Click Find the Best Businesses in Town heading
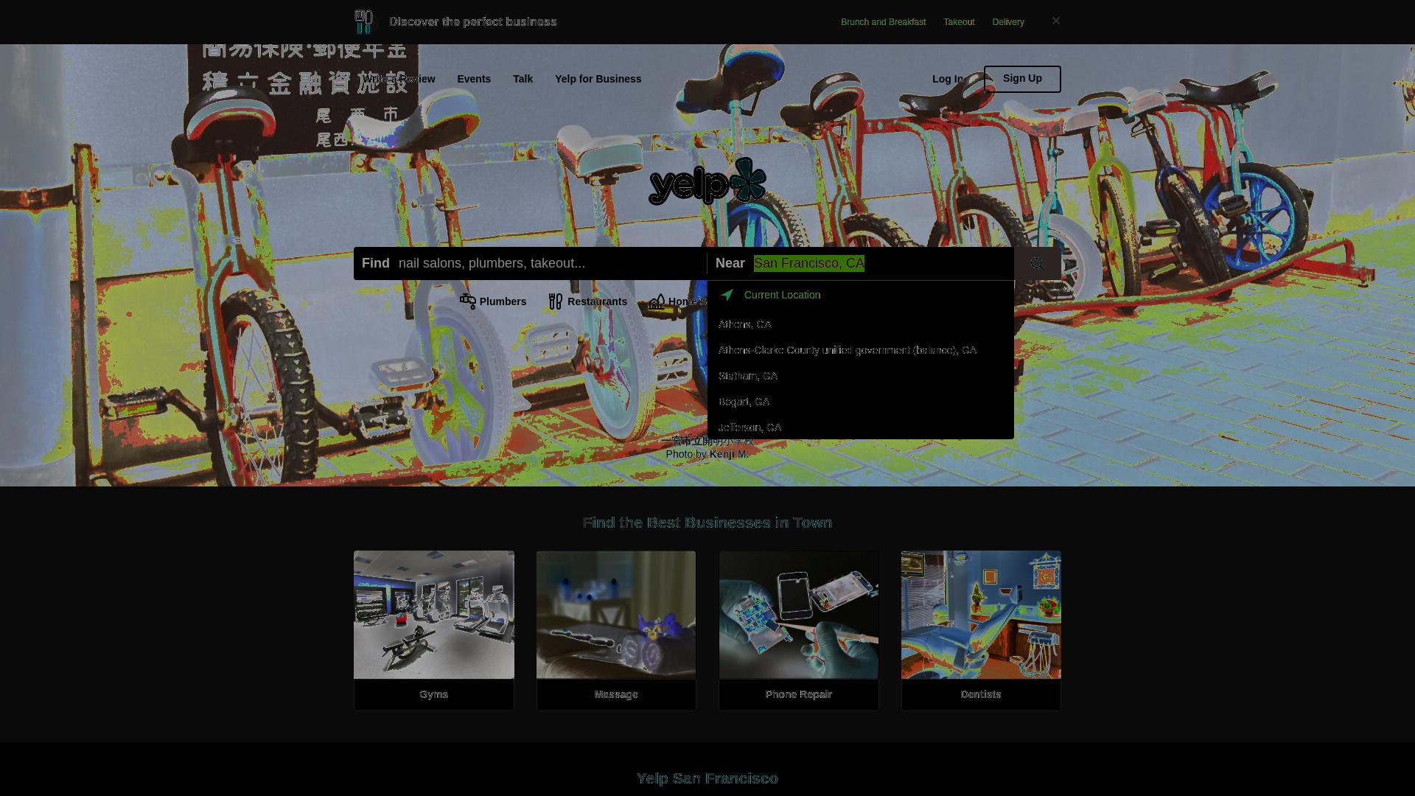 pos(707,523)
